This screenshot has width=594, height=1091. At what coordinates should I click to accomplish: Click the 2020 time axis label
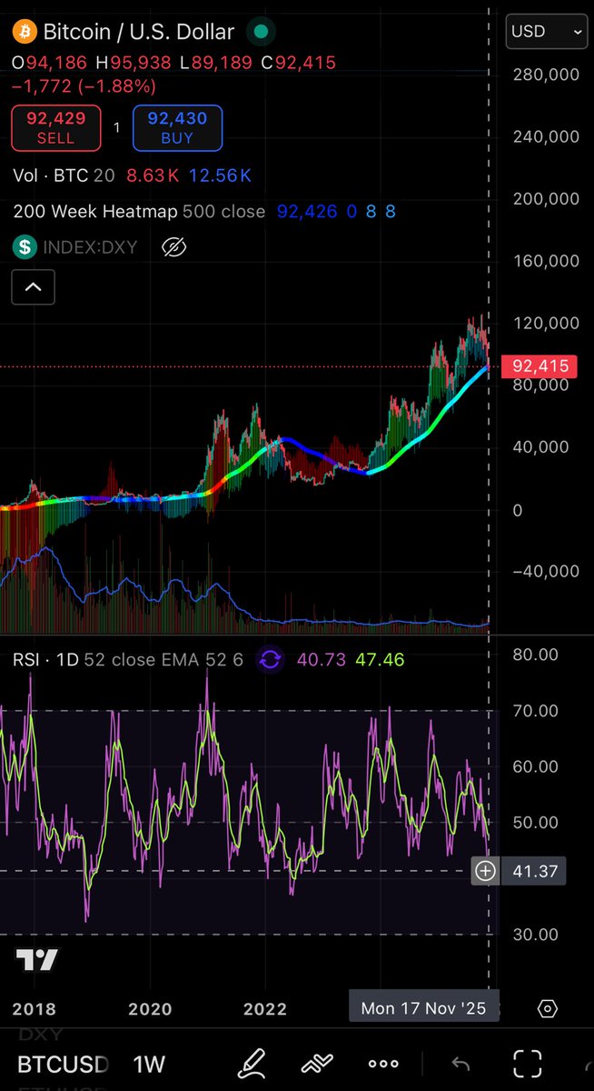(150, 1008)
